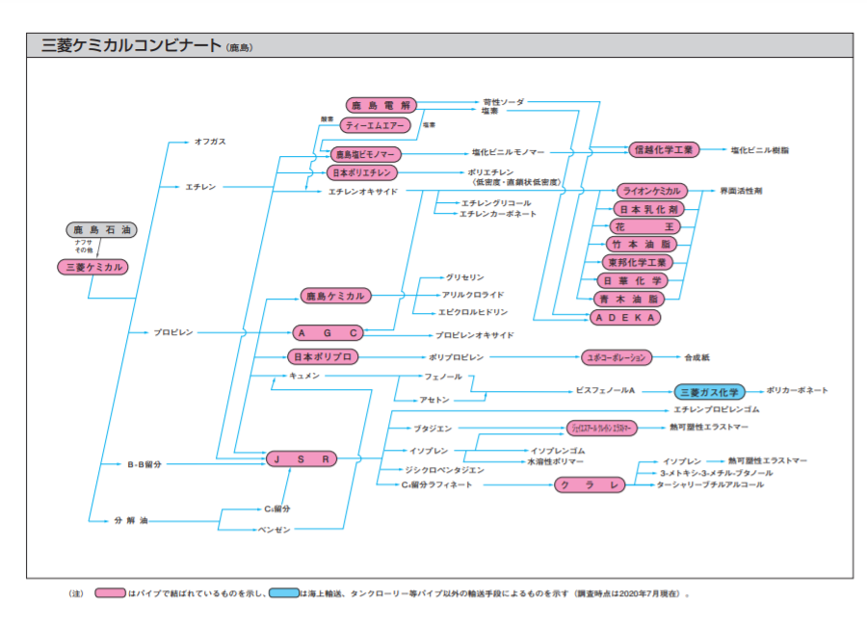
Task: Click the 花王 company box
Action: point(644,226)
